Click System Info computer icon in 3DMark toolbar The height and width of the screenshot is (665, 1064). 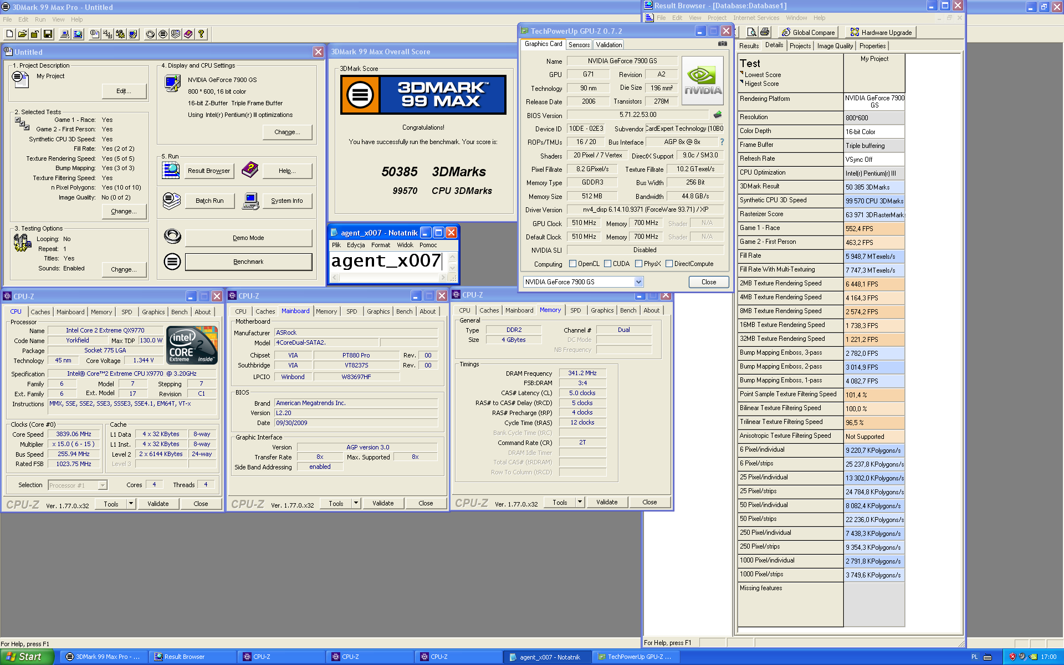65,34
